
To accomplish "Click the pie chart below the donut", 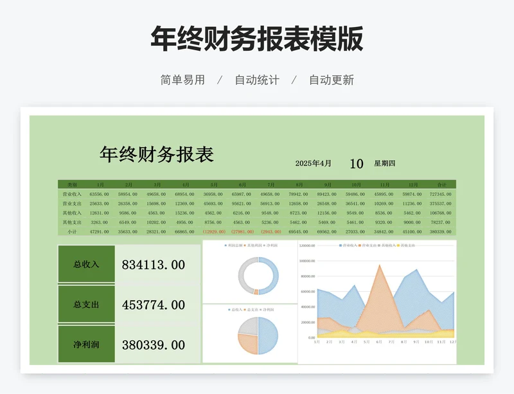I will click(x=258, y=336).
